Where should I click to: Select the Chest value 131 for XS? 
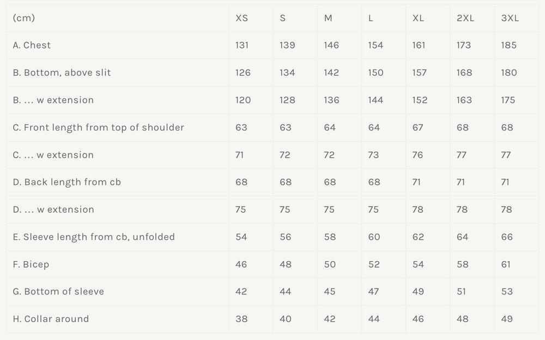click(242, 45)
